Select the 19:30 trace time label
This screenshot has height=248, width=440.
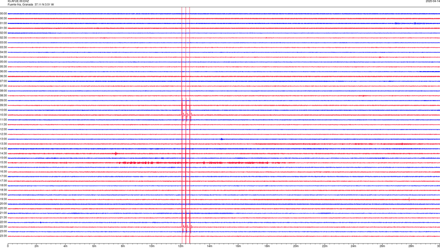(x=3, y=199)
